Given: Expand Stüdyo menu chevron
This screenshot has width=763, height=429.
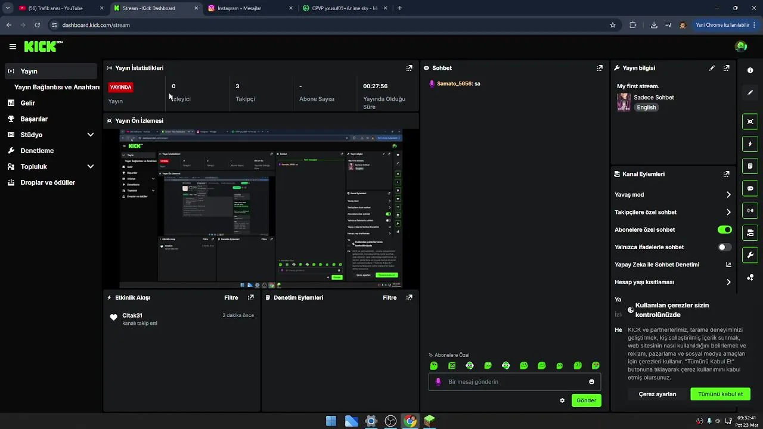Looking at the screenshot, I should coord(91,135).
